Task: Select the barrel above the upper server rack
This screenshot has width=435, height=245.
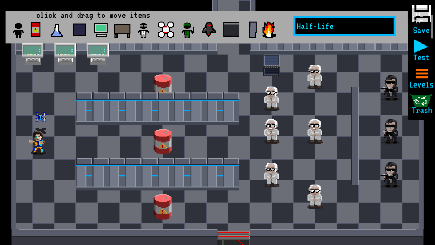Action: click(163, 84)
